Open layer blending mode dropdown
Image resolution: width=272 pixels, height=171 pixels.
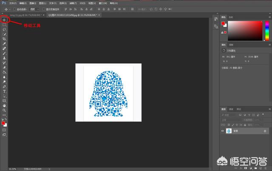[231, 120]
